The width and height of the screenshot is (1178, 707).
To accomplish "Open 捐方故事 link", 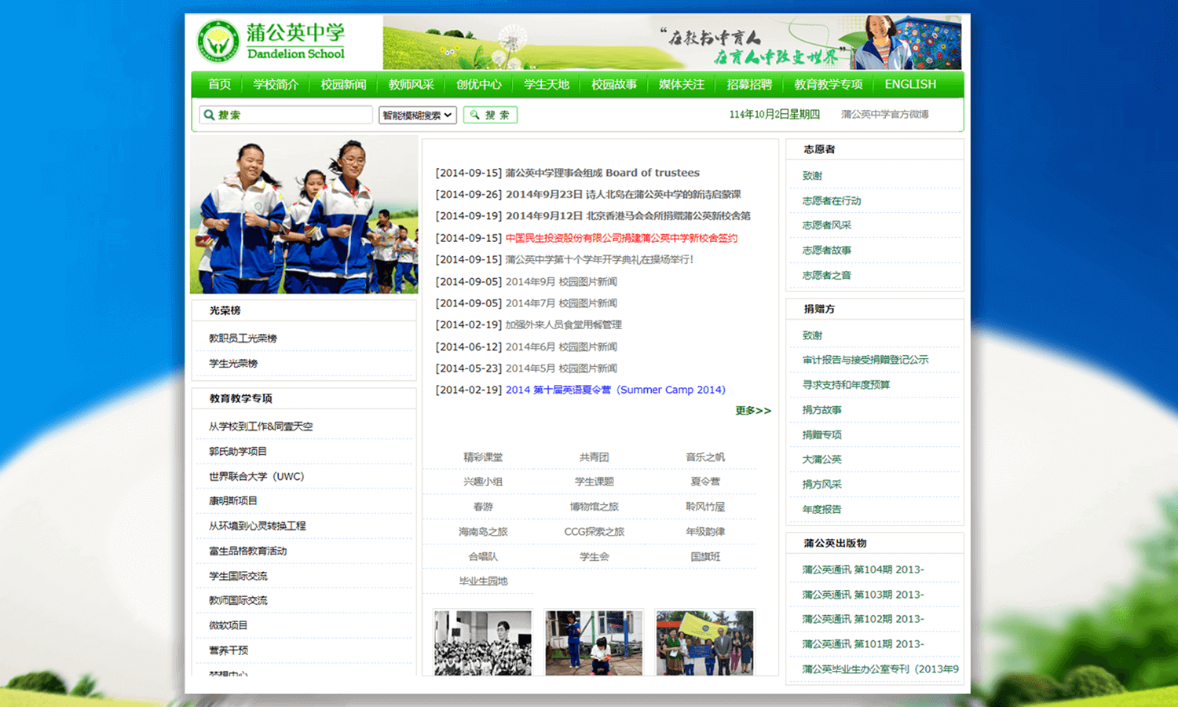I will click(x=822, y=410).
